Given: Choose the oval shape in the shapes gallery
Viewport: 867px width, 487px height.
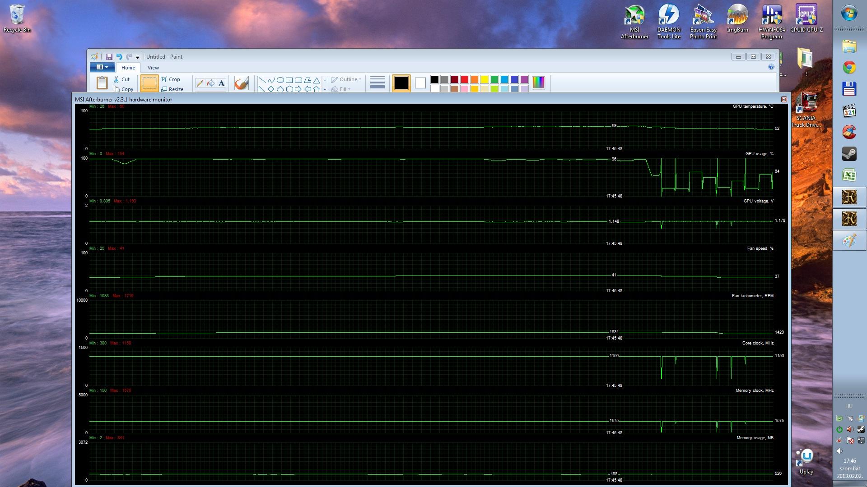Looking at the screenshot, I should point(280,80).
